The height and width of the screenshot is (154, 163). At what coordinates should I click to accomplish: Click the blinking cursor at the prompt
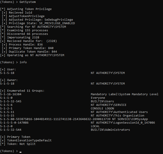coord(20,152)
